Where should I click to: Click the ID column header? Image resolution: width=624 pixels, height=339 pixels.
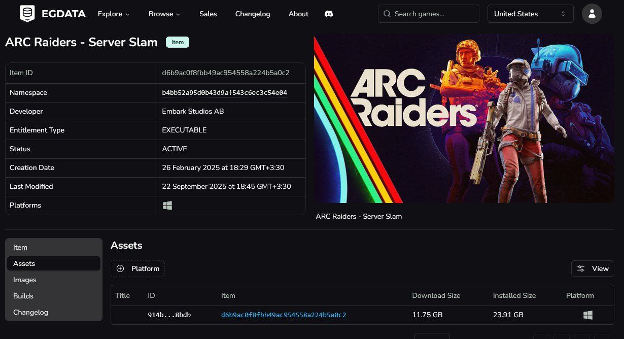click(x=151, y=295)
